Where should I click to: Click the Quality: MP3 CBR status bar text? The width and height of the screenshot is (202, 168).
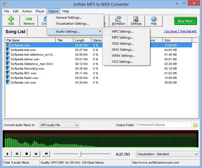tap(72, 163)
